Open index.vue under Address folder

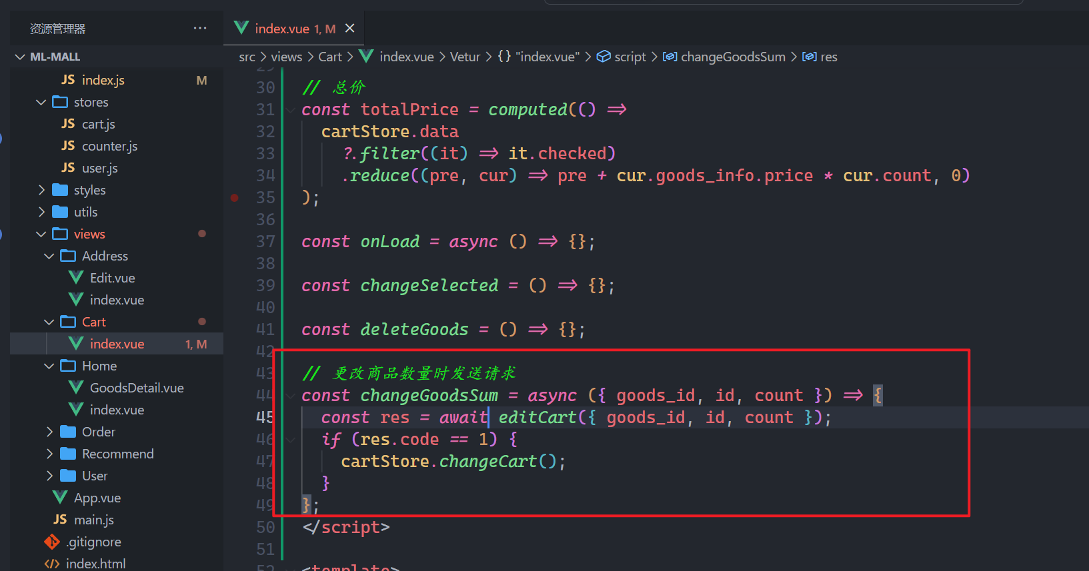click(117, 300)
